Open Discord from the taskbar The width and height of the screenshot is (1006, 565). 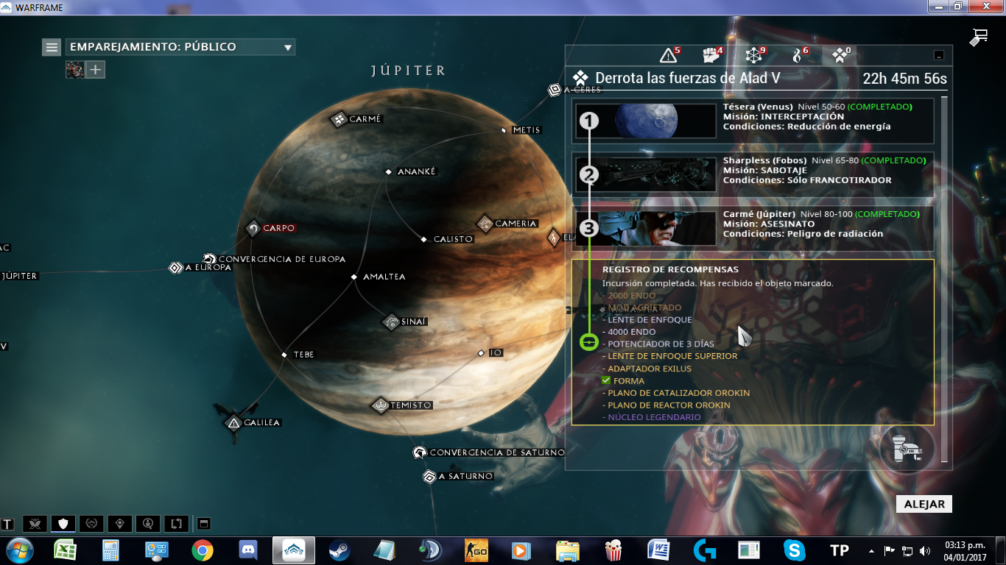(x=248, y=550)
